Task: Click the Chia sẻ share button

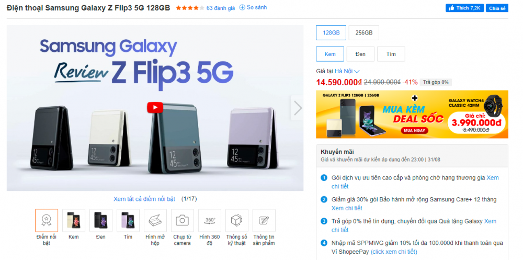Action: pos(497,8)
